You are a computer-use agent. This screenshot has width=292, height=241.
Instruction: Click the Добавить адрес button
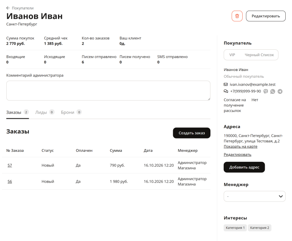tap(244, 167)
